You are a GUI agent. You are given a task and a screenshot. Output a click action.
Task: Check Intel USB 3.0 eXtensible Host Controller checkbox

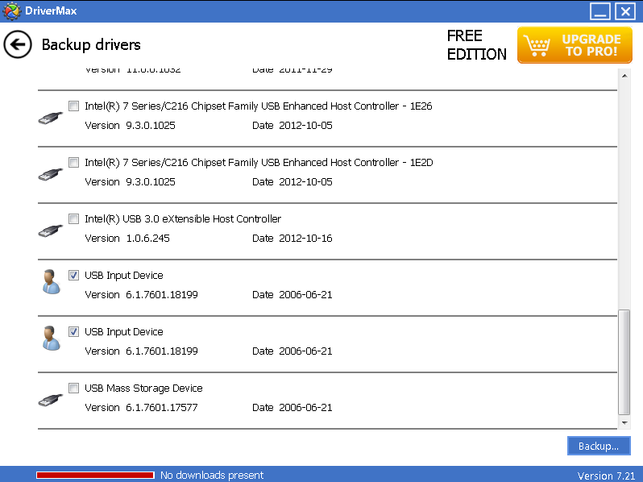tap(74, 218)
